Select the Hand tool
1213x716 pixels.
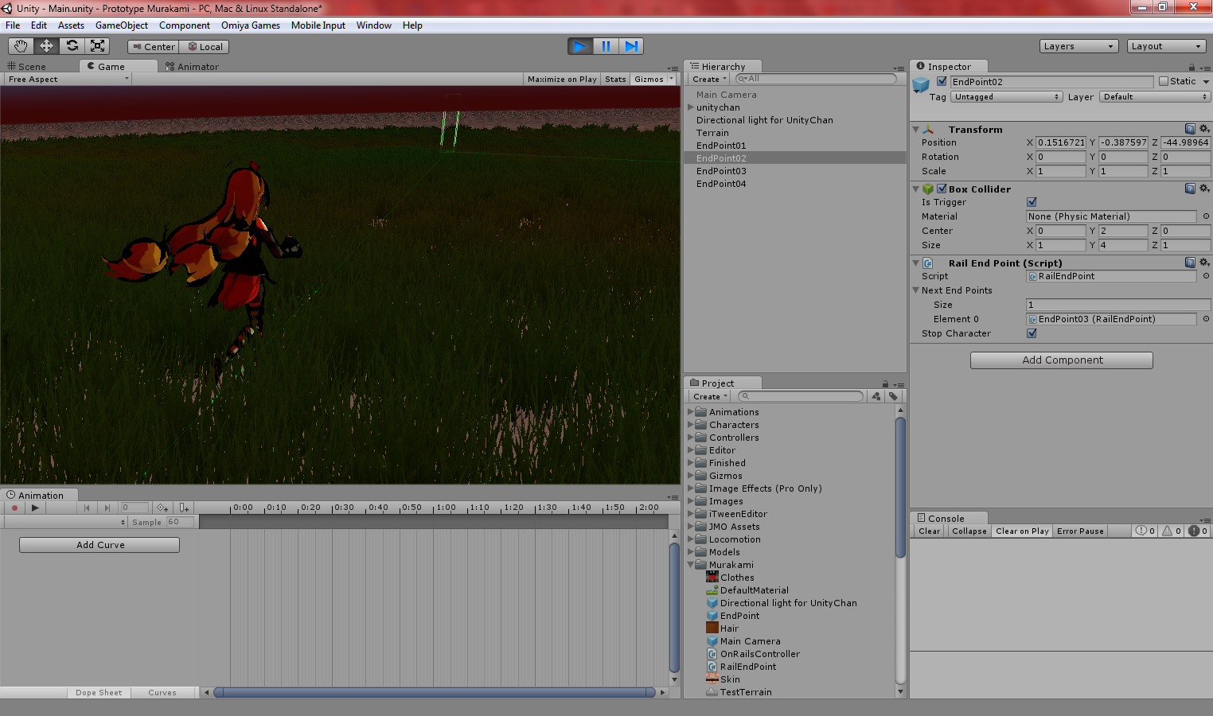[21, 46]
